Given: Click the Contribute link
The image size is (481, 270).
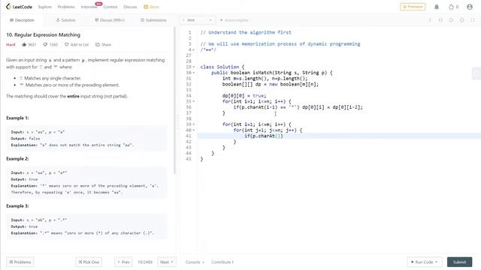Looking at the screenshot, I should click(222, 262).
